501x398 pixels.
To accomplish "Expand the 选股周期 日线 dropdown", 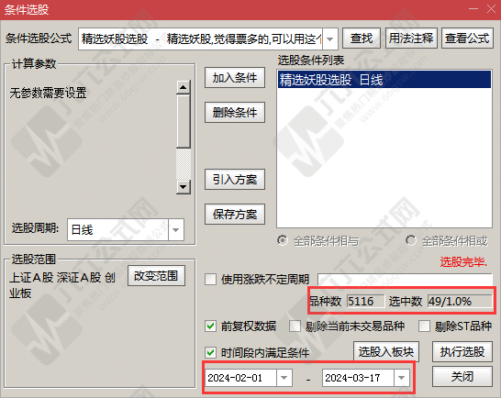I will pos(176,229).
